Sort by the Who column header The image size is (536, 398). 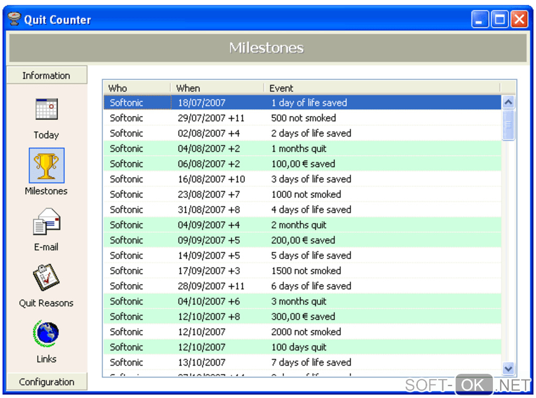coord(137,88)
